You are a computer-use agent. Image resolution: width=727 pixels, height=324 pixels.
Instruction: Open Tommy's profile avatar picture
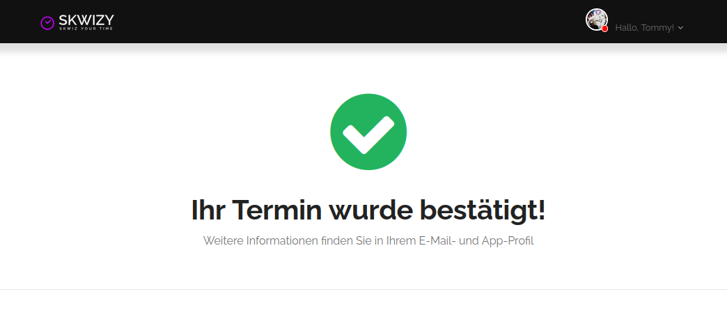tap(596, 20)
